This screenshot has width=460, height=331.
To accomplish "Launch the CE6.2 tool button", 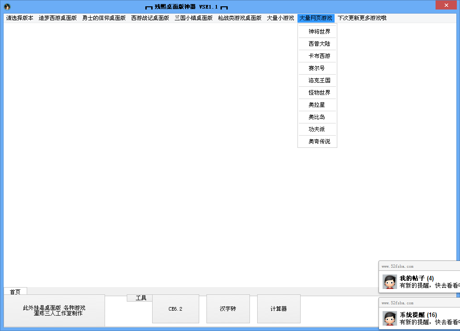I will coord(175,309).
